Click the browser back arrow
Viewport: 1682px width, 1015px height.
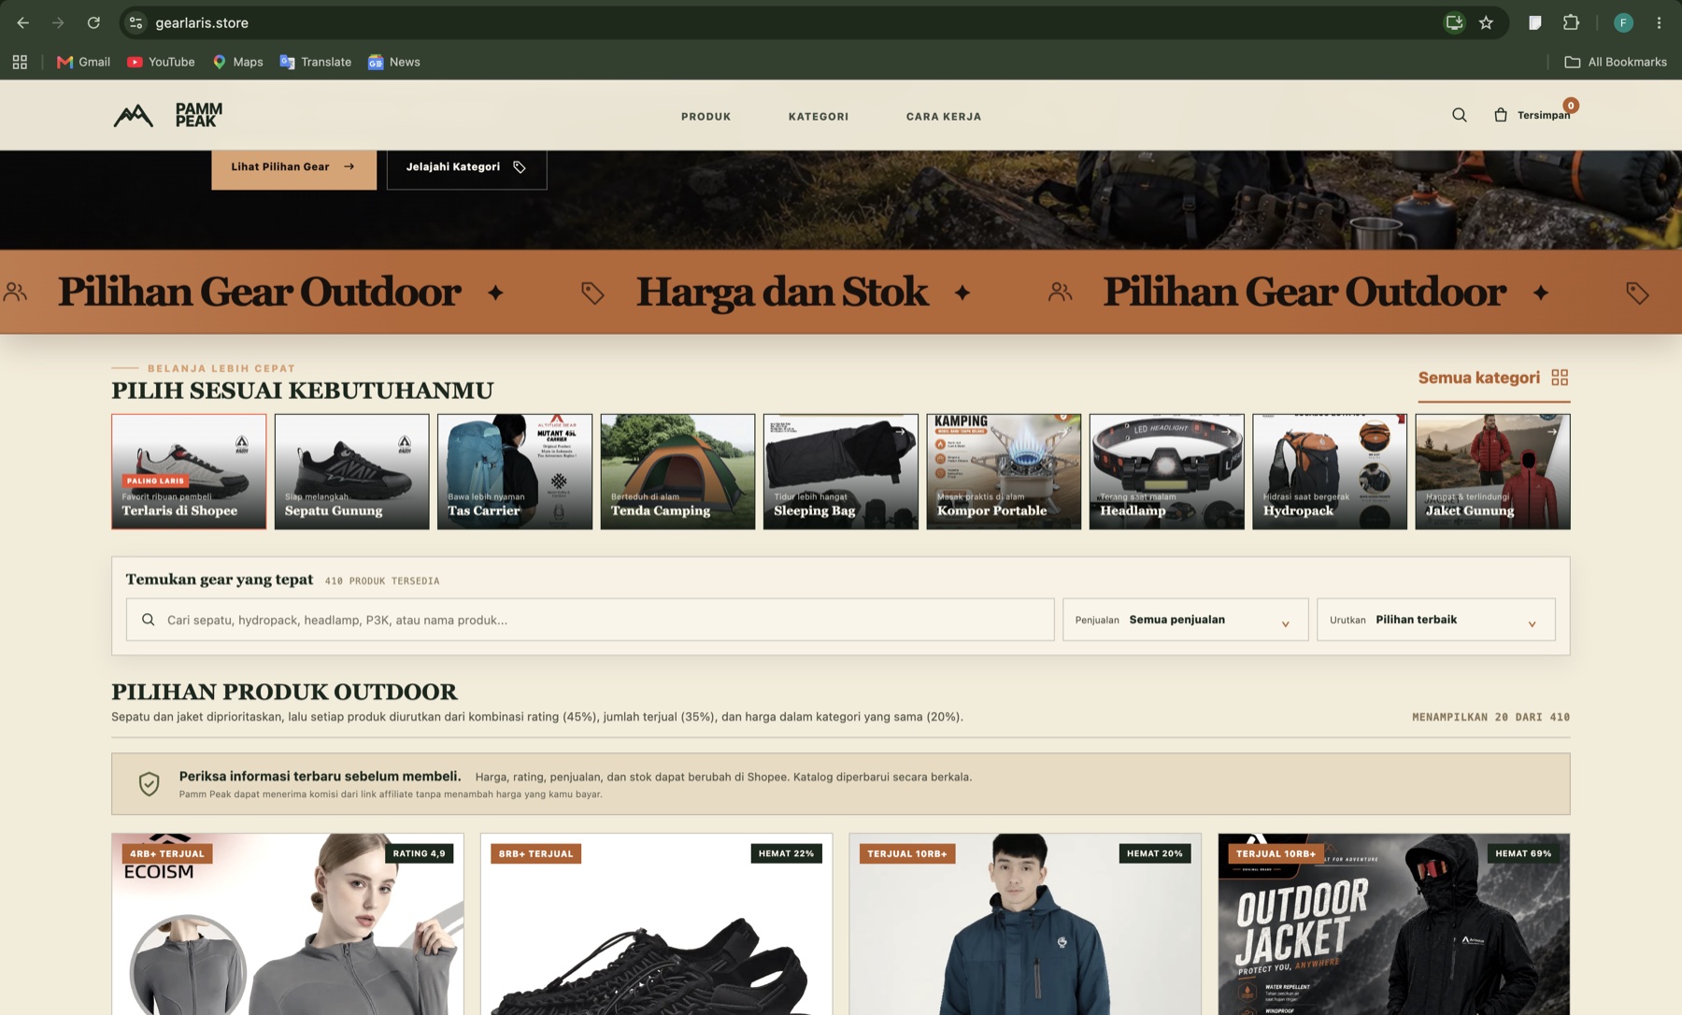pyautogui.click(x=23, y=22)
